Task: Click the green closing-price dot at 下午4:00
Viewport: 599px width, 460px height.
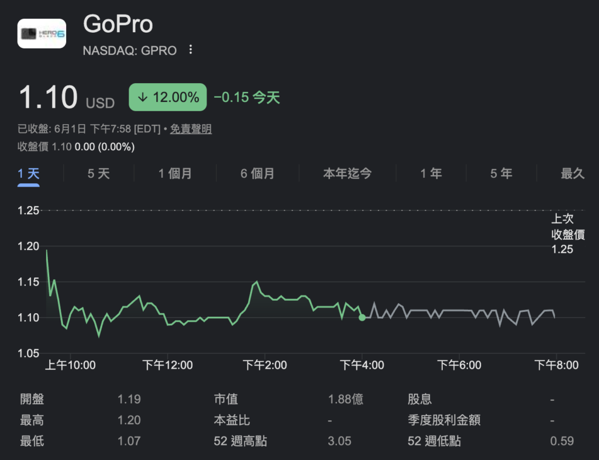Action: [x=362, y=317]
